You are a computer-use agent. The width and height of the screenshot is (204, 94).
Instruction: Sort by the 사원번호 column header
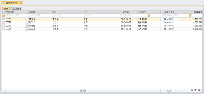17,12
